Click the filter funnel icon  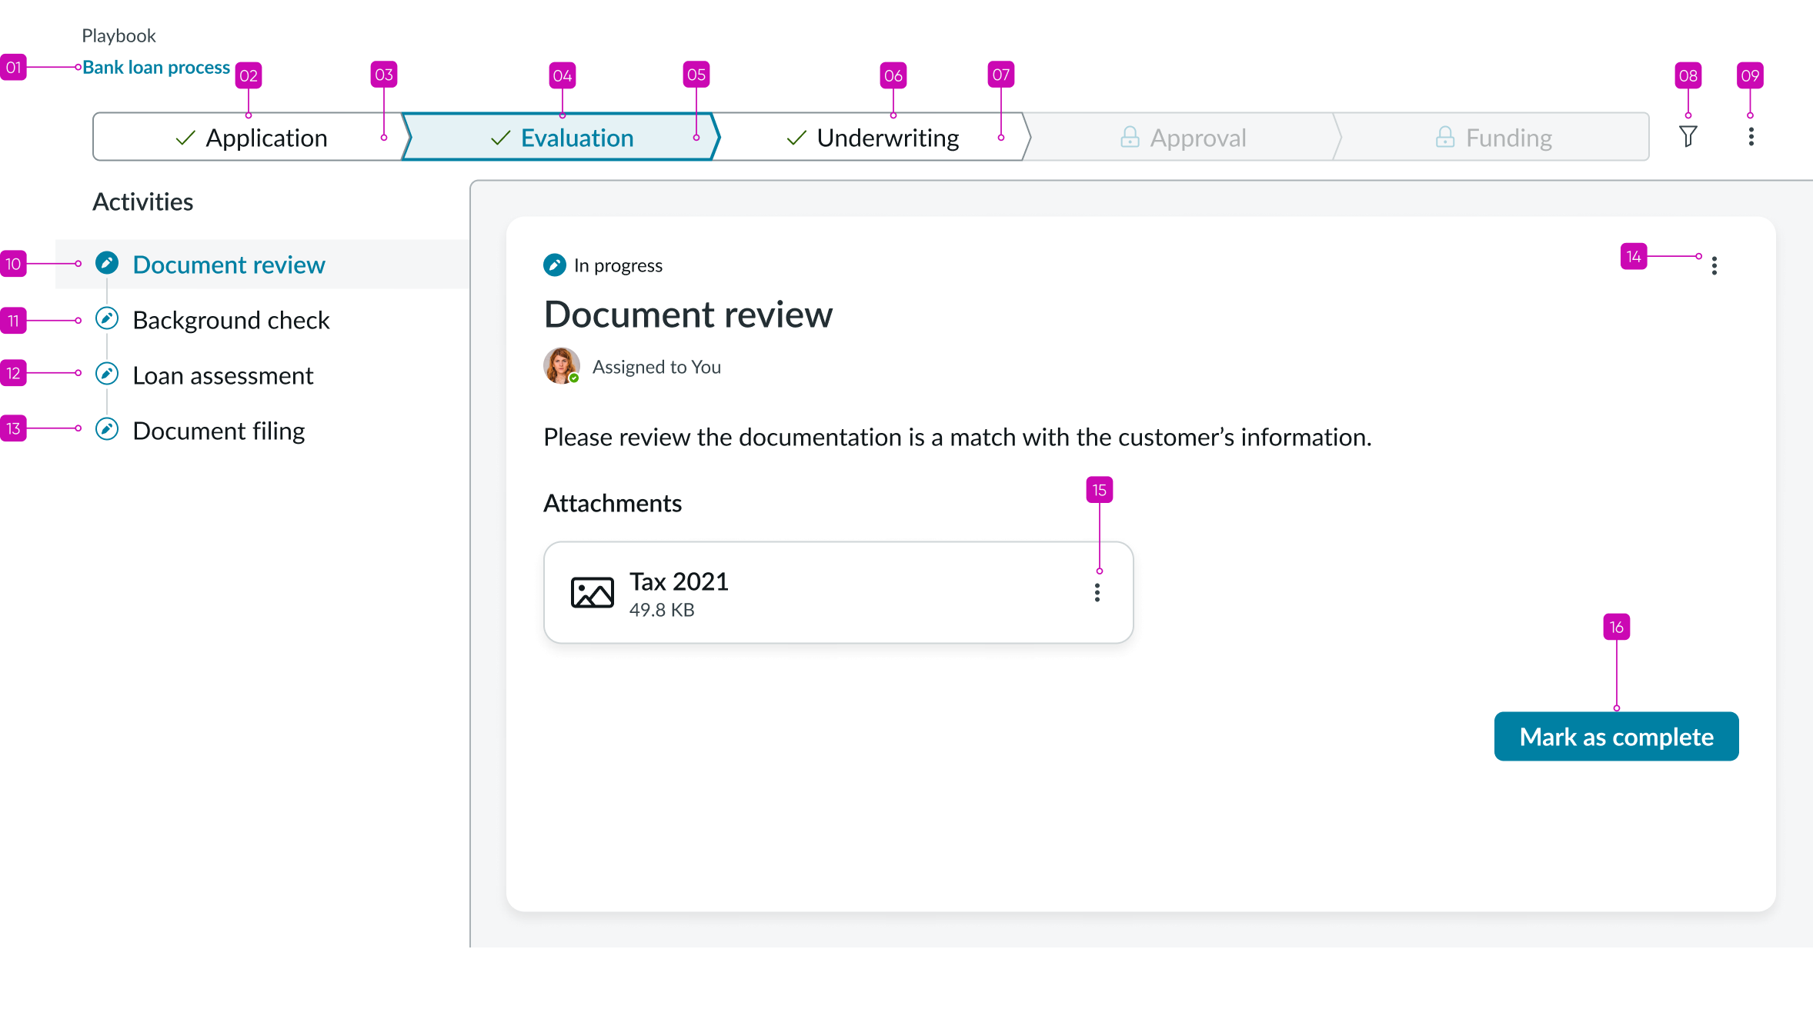1688,137
